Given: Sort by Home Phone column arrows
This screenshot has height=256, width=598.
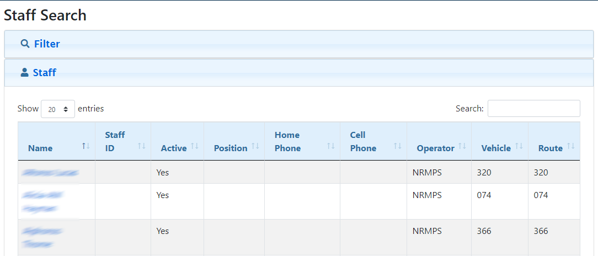Looking at the screenshot, I should pos(331,146).
